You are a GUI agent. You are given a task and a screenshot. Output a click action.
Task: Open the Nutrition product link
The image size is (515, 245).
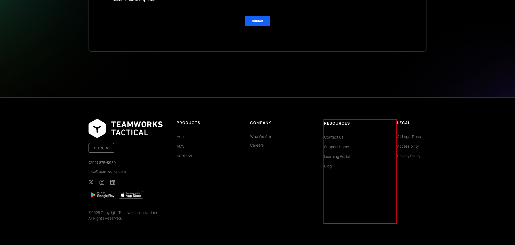click(184, 156)
